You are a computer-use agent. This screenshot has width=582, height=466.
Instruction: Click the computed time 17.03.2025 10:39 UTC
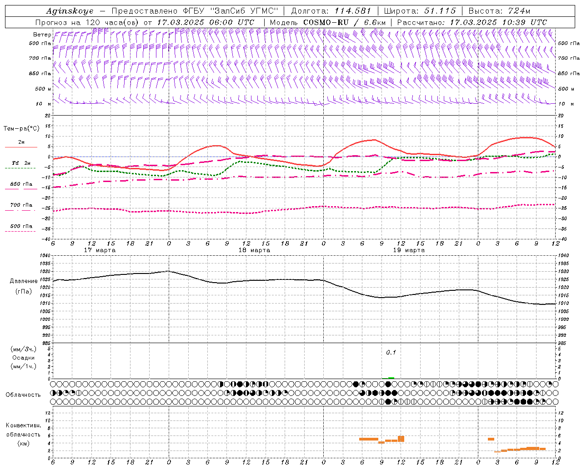tap(498, 22)
